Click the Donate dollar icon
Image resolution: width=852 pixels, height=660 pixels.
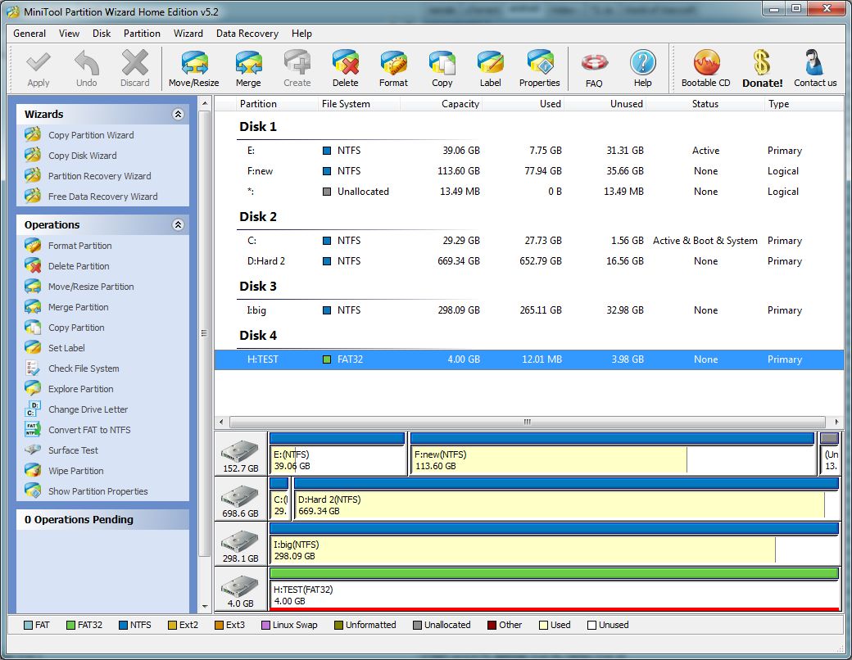coord(763,69)
